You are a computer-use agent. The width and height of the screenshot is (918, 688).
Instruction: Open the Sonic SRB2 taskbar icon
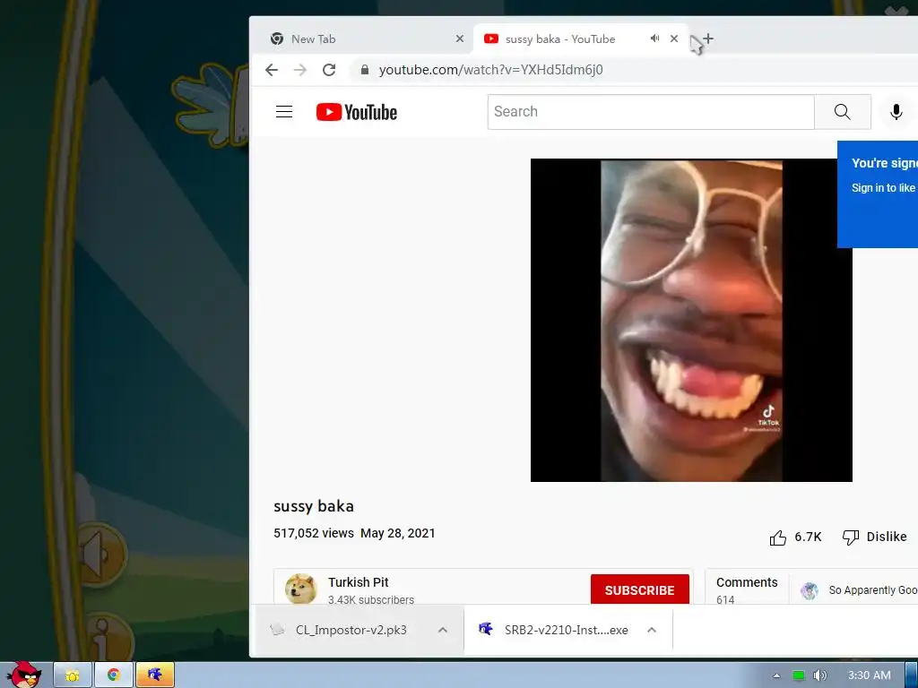coord(155,675)
